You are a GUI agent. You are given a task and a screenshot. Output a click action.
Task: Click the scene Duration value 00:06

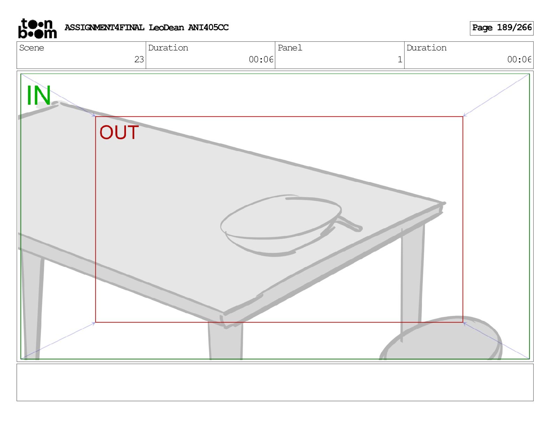tap(261, 60)
